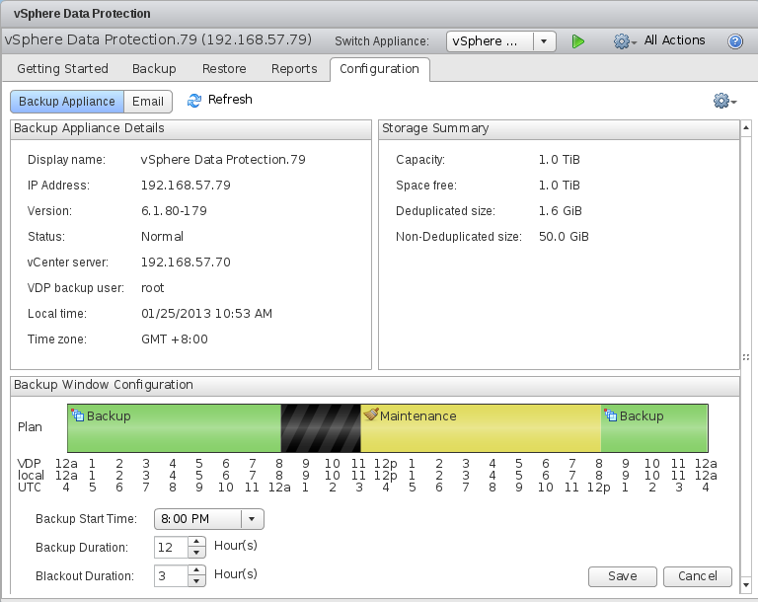
Task: Click Local time value 01/25/2013 10:53 AM
Action: 206,313
